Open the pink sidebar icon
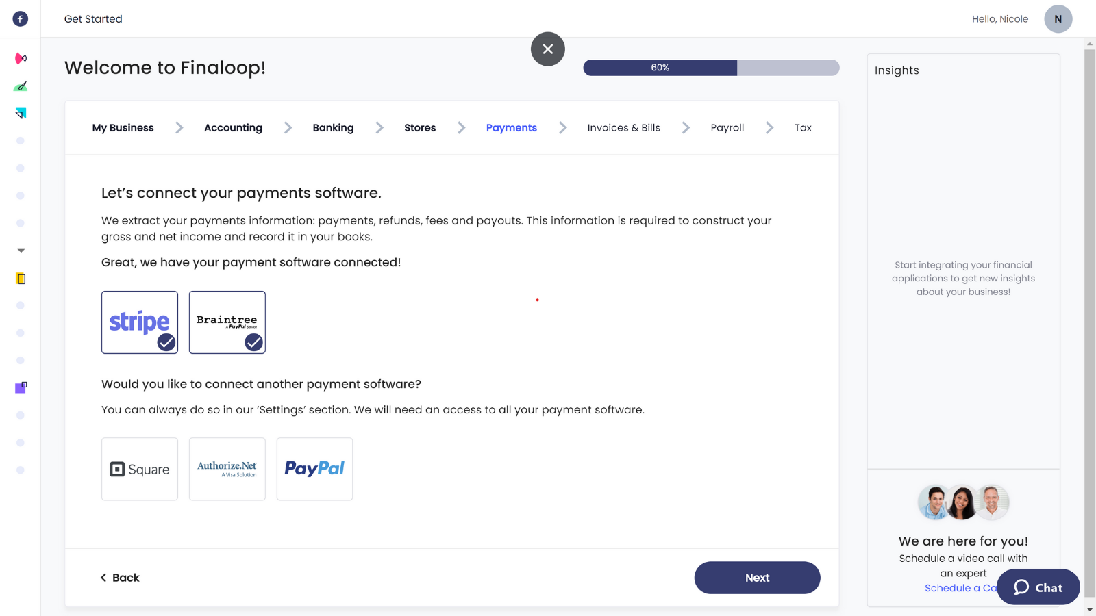This screenshot has height=616, width=1096. (x=21, y=58)
